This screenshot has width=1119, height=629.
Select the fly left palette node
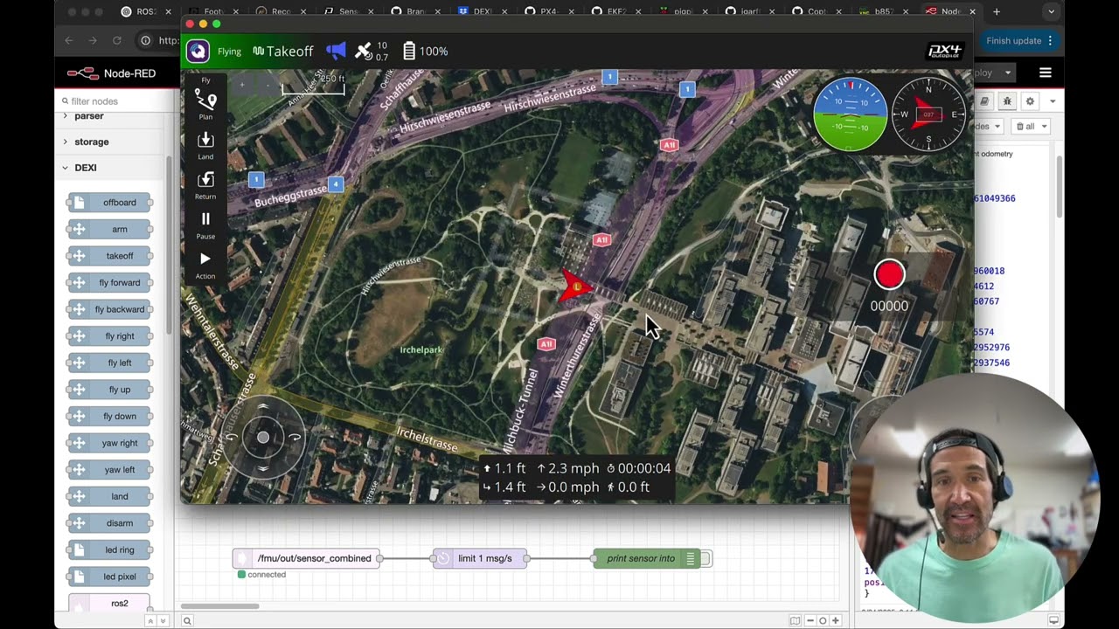(110, 363)
